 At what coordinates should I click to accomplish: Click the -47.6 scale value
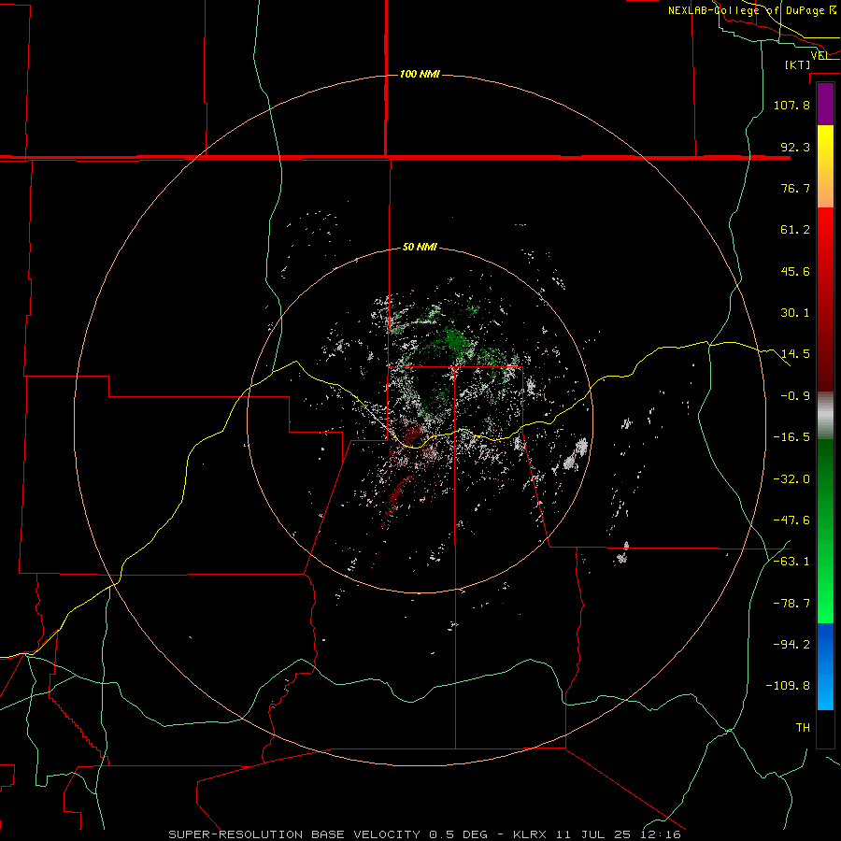click(791, 520)
